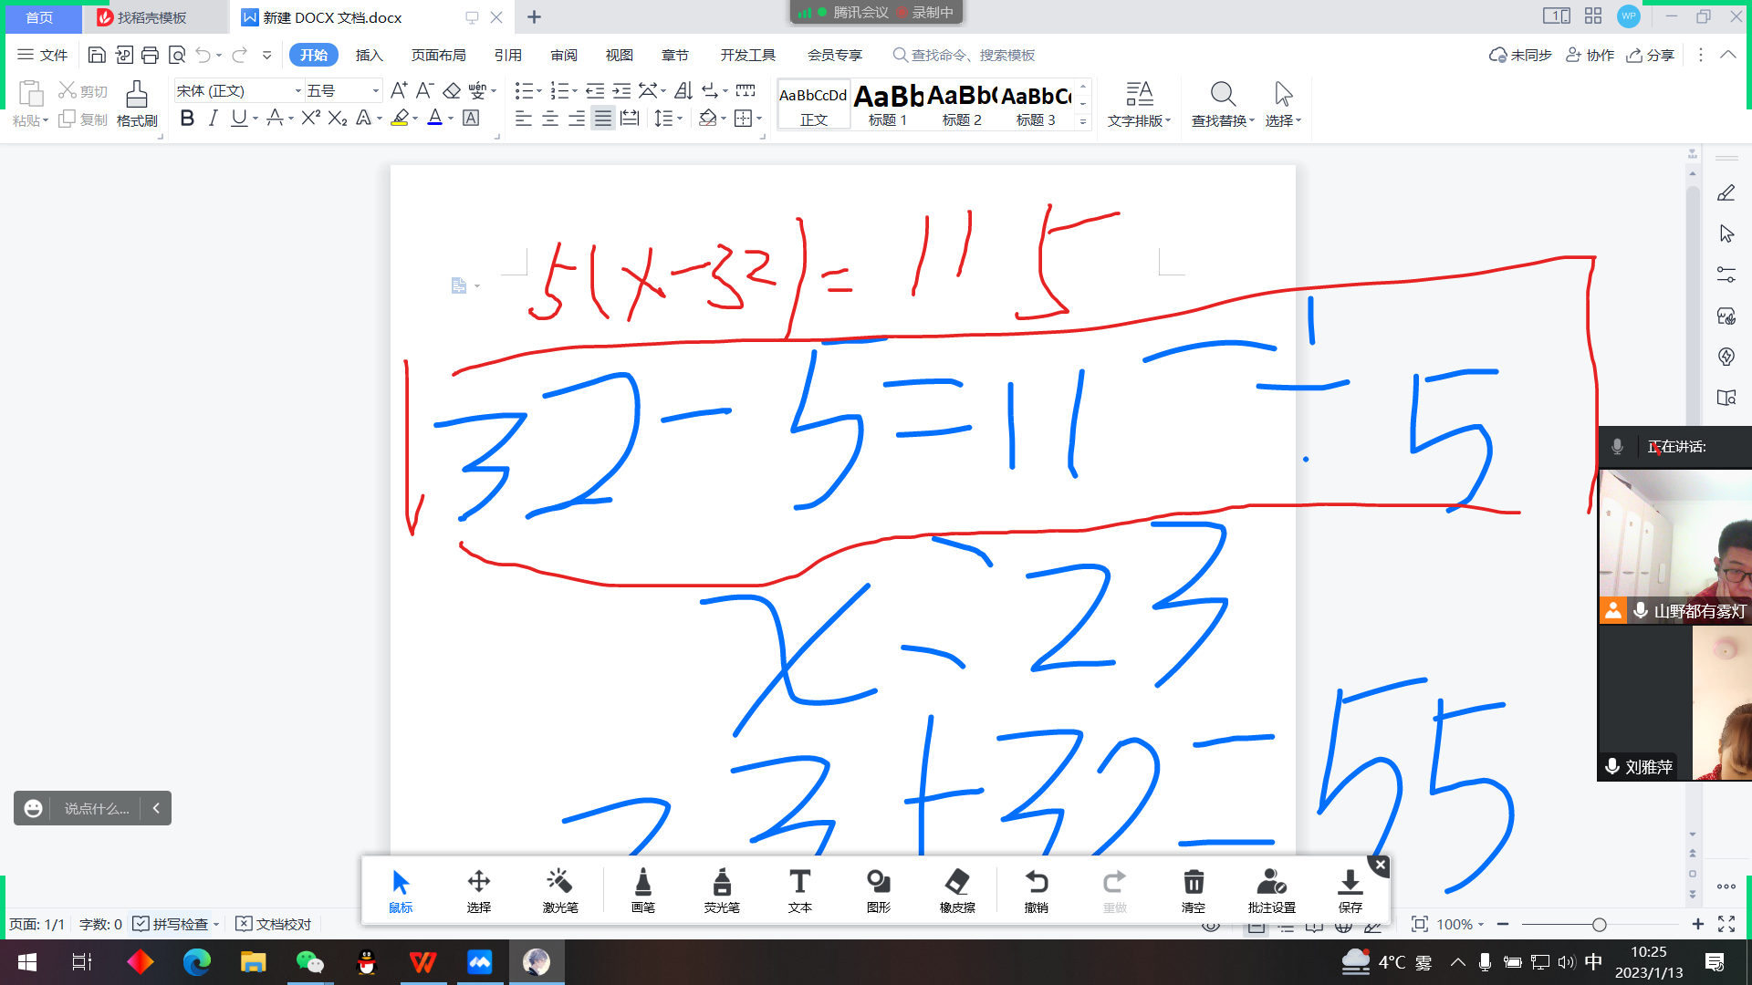The image size is (1752, 985).
Task: Toggle bold formatting
Action: [187, 118]
